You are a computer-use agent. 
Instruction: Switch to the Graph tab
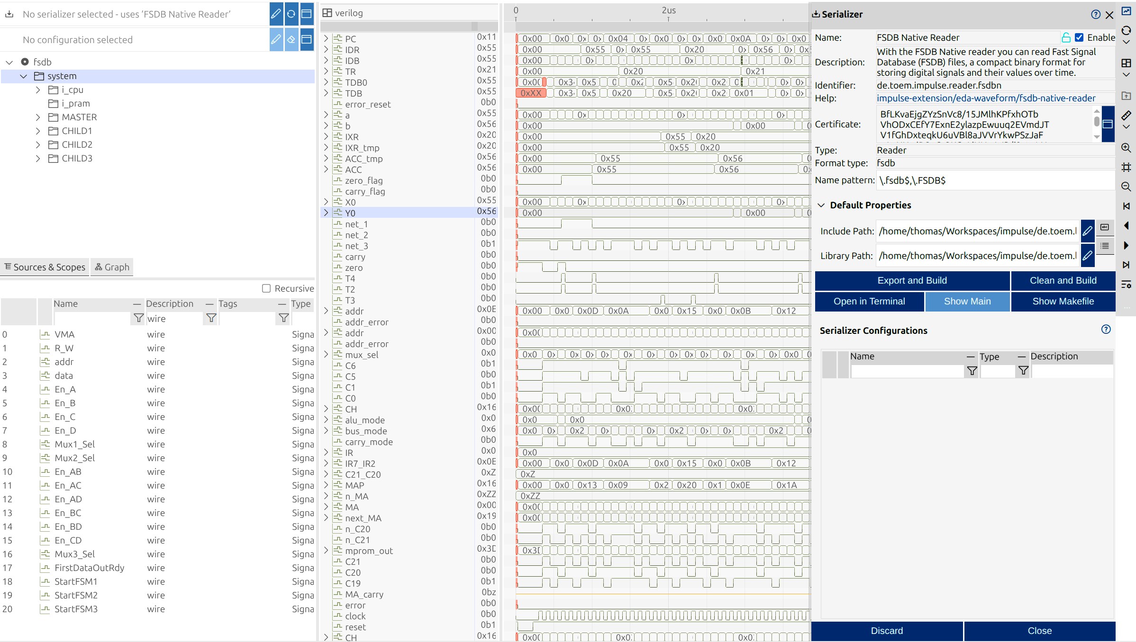point(112,267)
